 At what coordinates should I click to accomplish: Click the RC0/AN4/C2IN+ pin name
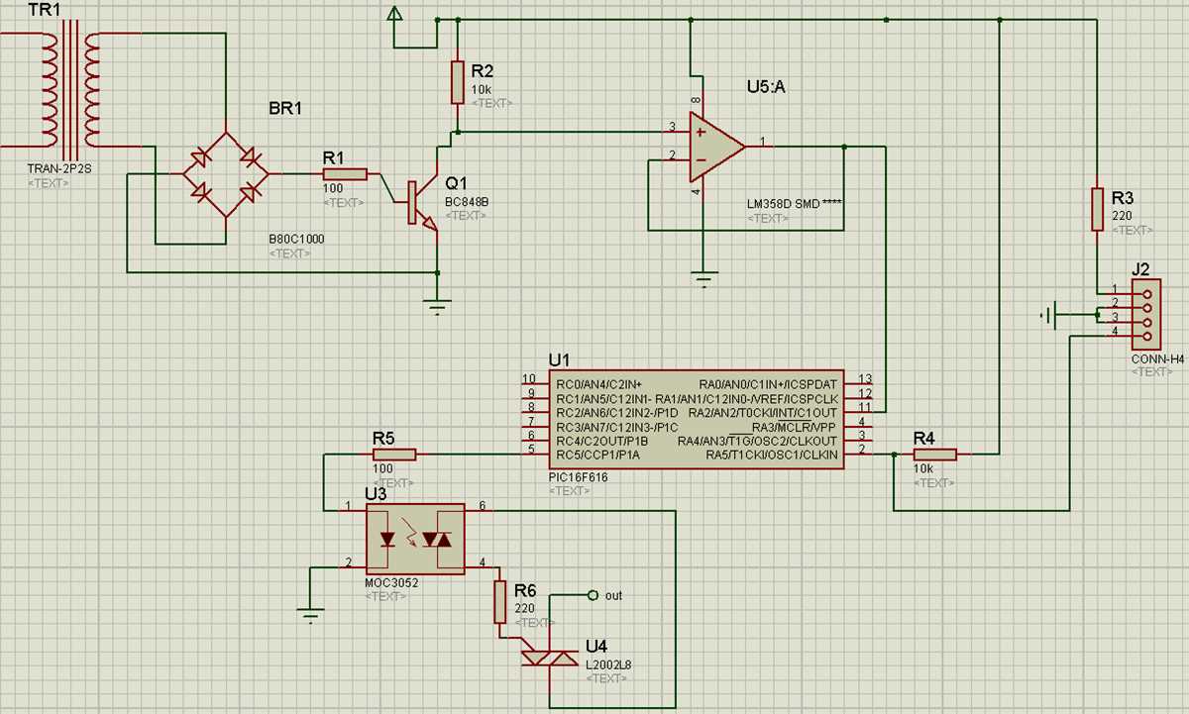coord(598,382)
